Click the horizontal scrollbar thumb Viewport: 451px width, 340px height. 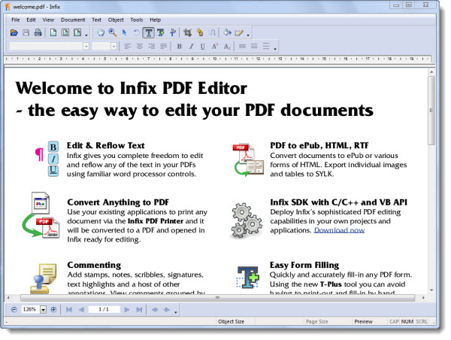[218, 298]
